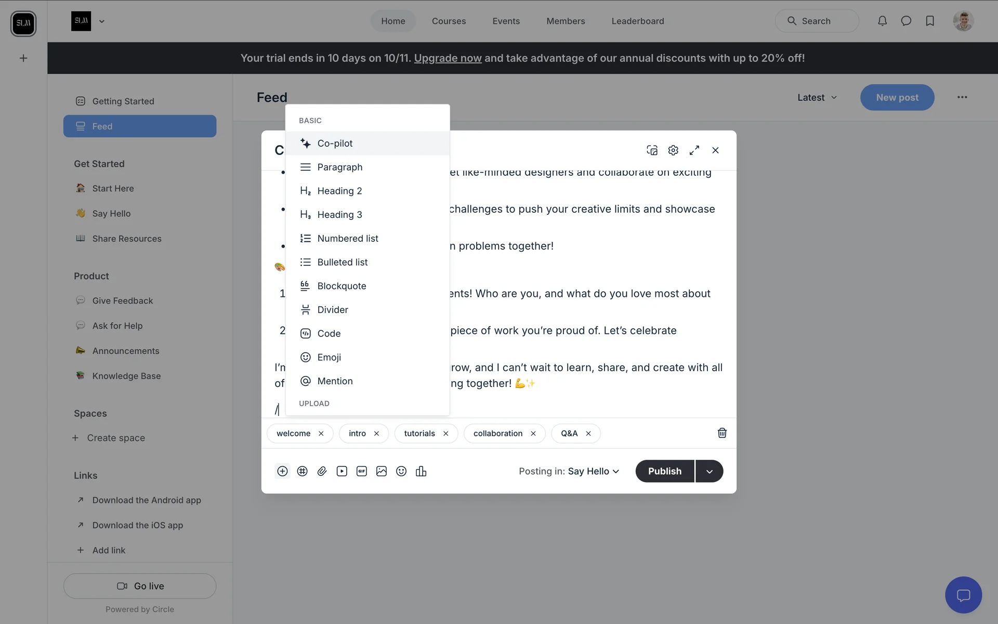Click the Publish button
Image resolution: width=998 pixels, height=624 pixels.
click(664, 471)
